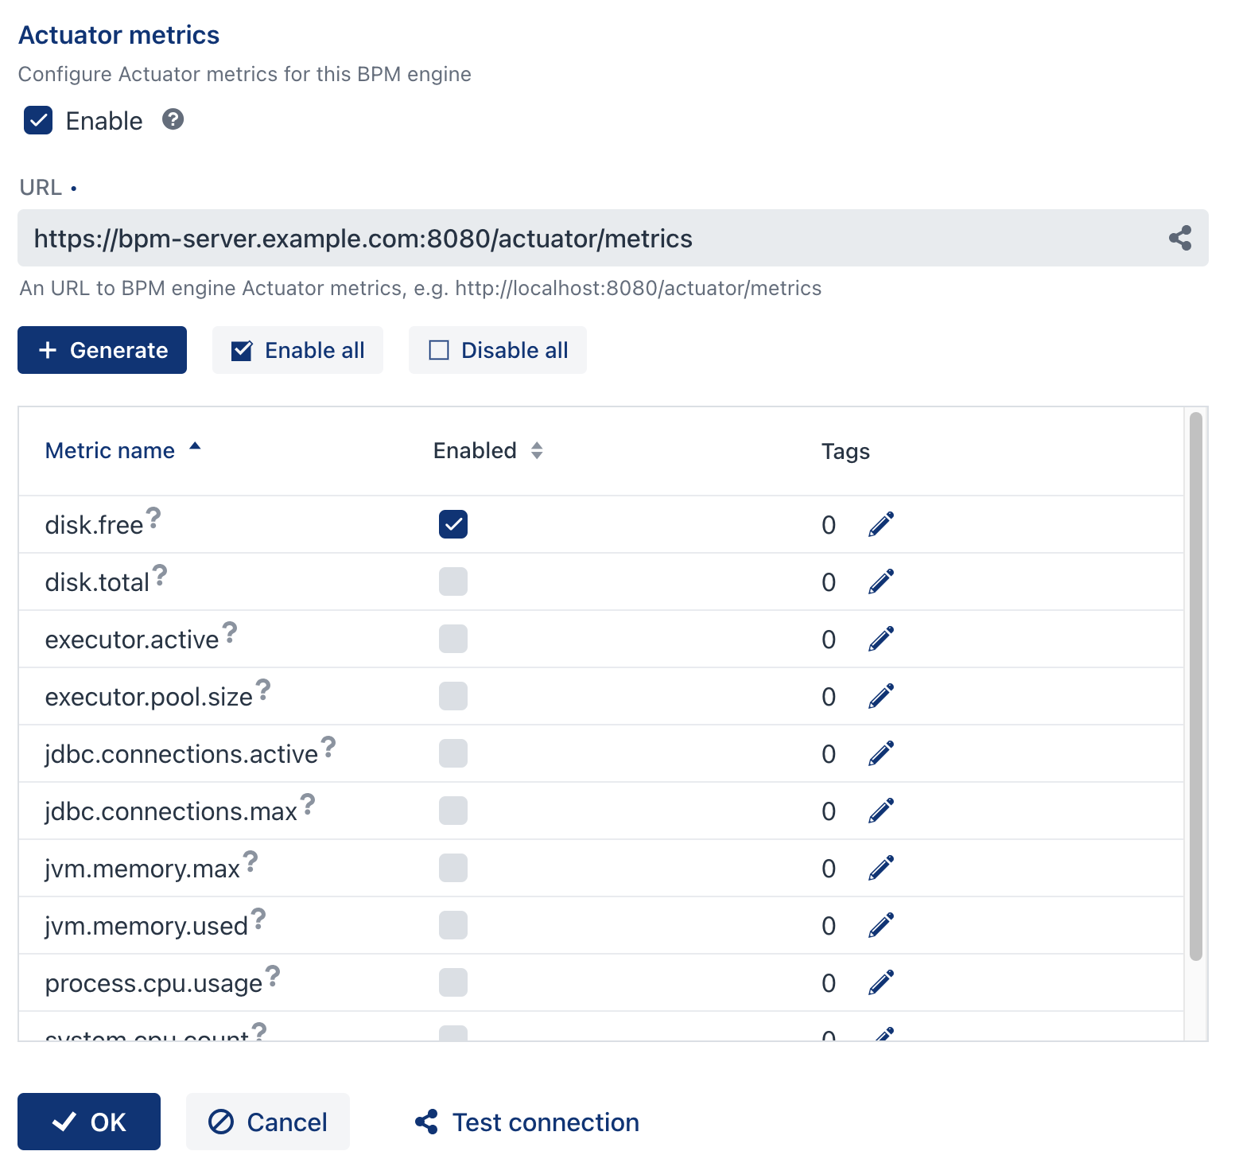Sort the table by Metric name
Image resolution: width=1239 pixels, height=1155 pixels.
pos(109,450)
